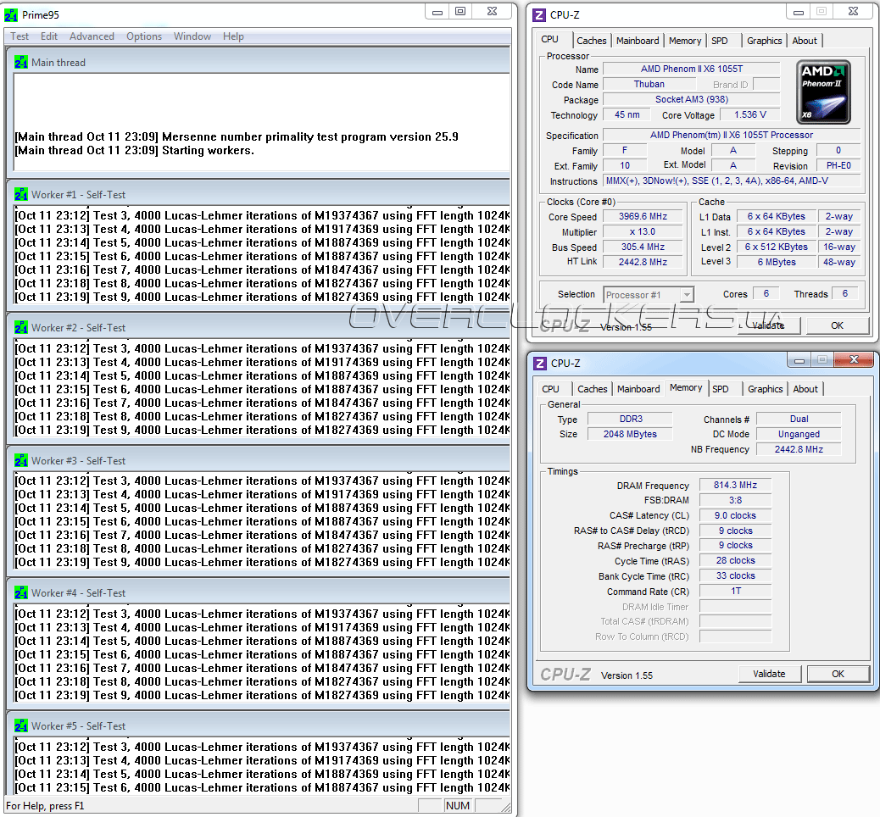Close the lower CPU-Z window

[854, 359]
